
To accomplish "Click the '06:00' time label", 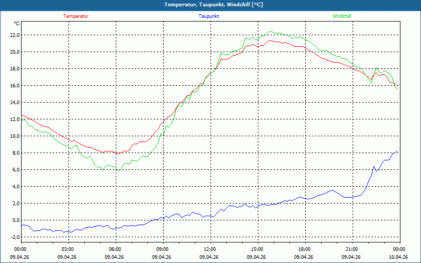I will click(x=116, y=249).
